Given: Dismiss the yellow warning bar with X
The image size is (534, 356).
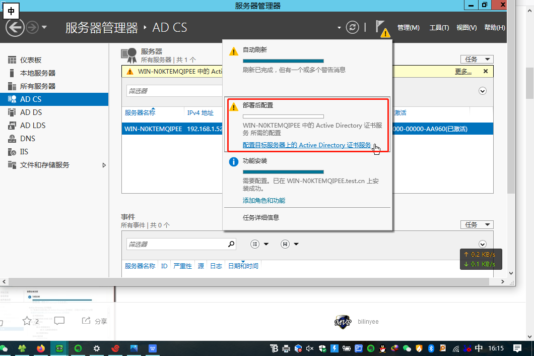Looking at the screenshot, I should (x=486, y=71).
